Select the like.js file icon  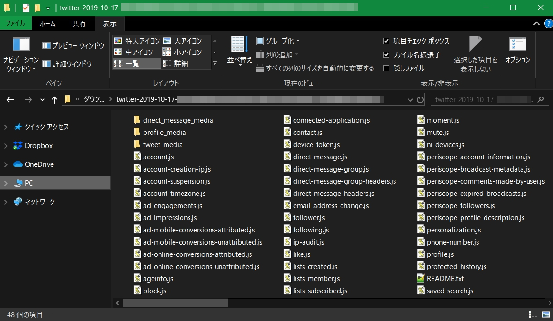(x=288, y=254)
